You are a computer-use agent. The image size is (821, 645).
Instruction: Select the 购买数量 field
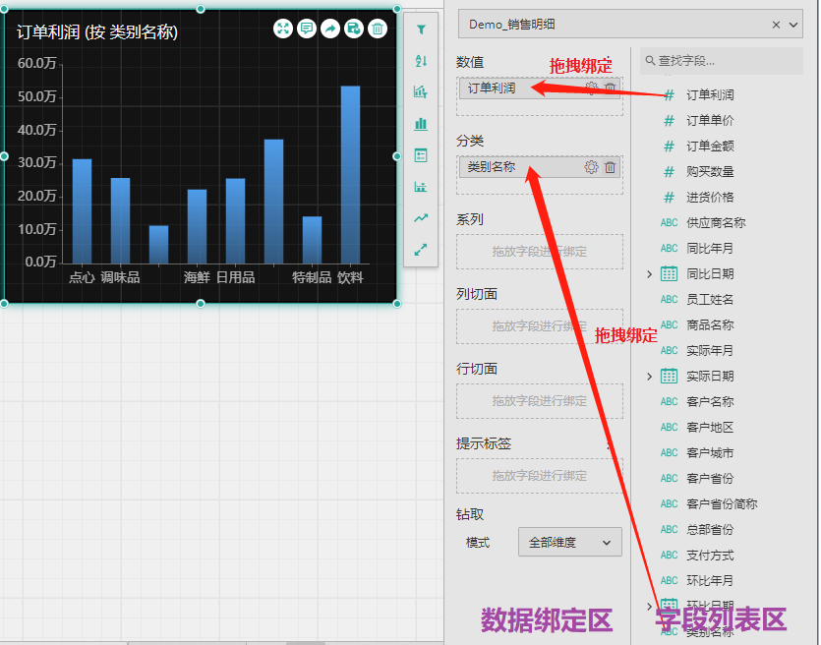710,172
